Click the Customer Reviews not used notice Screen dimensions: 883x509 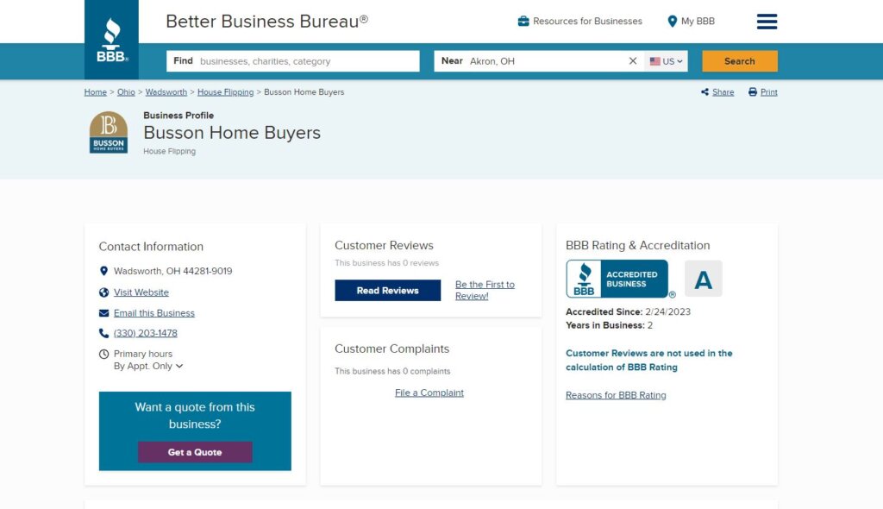pyautogui.click(x=649, y=361)
